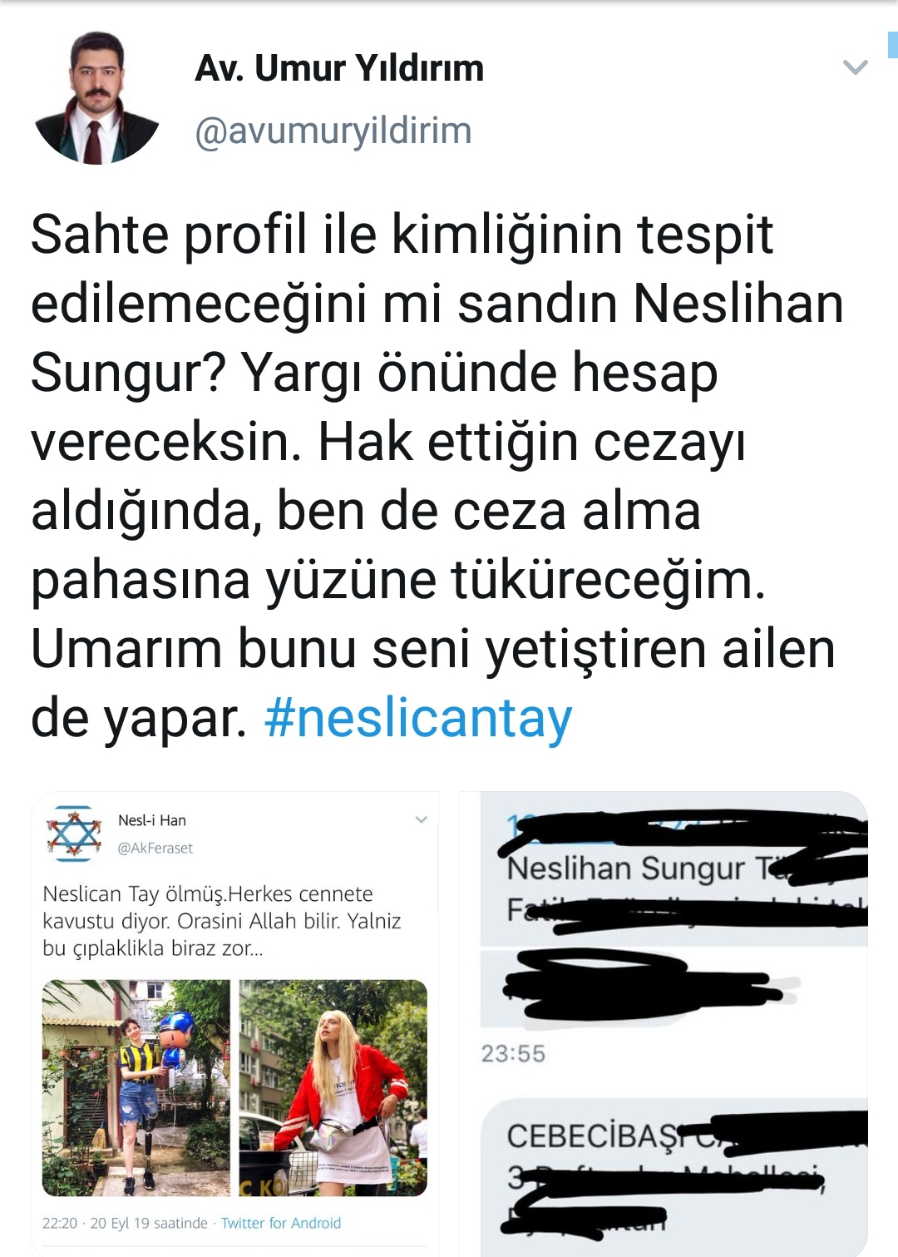Tap the main tweet text
Viewport: 898px width, 1257px height.
point(437,476)
